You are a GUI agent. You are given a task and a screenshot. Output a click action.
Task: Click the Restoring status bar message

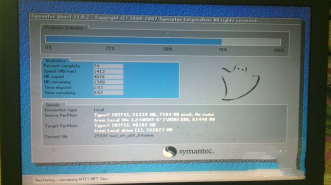72,180
